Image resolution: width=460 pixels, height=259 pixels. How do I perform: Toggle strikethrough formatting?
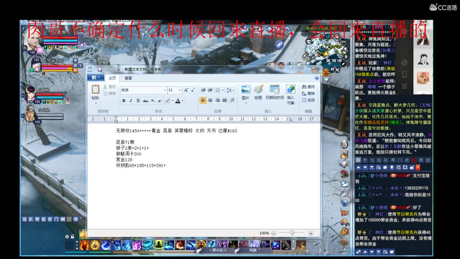(x=146, y=101)
